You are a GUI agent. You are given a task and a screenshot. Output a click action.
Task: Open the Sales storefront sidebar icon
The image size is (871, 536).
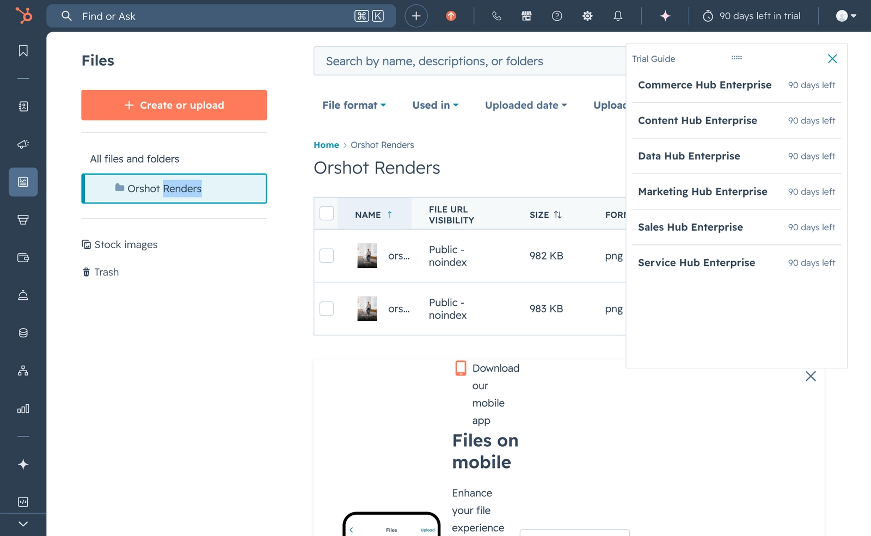click(23, 220)
